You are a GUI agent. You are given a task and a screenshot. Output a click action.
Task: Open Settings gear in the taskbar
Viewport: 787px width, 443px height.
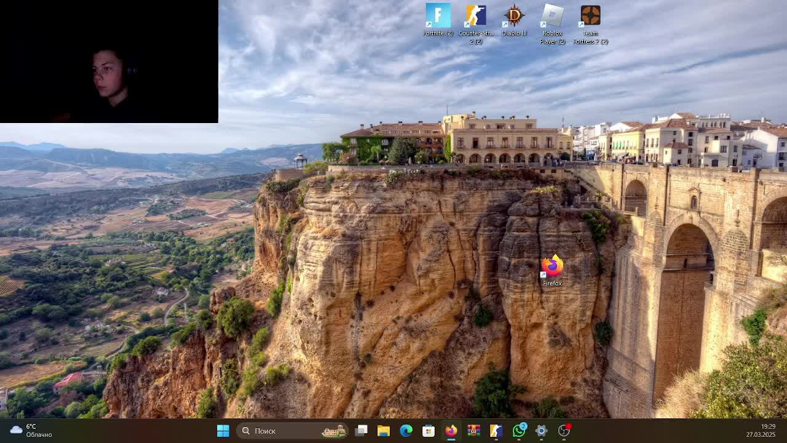click(541, 431)
